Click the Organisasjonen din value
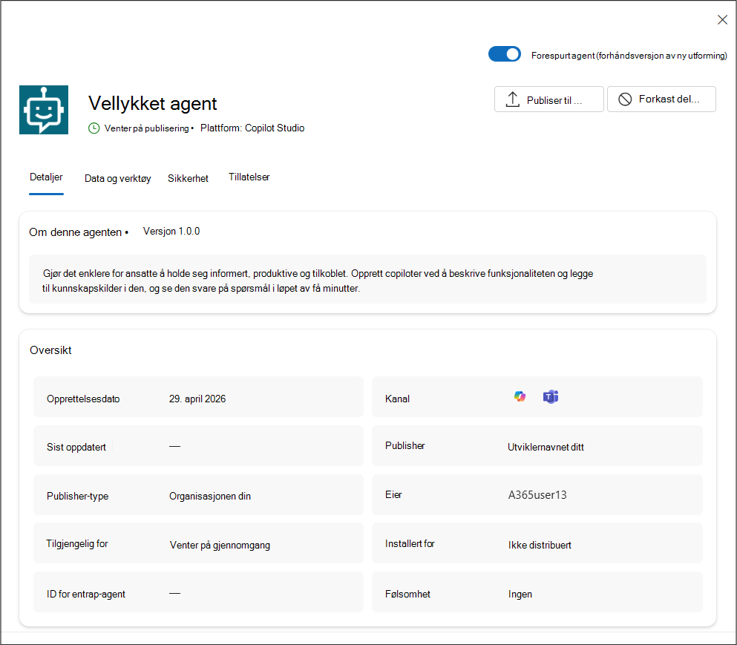 210,496
